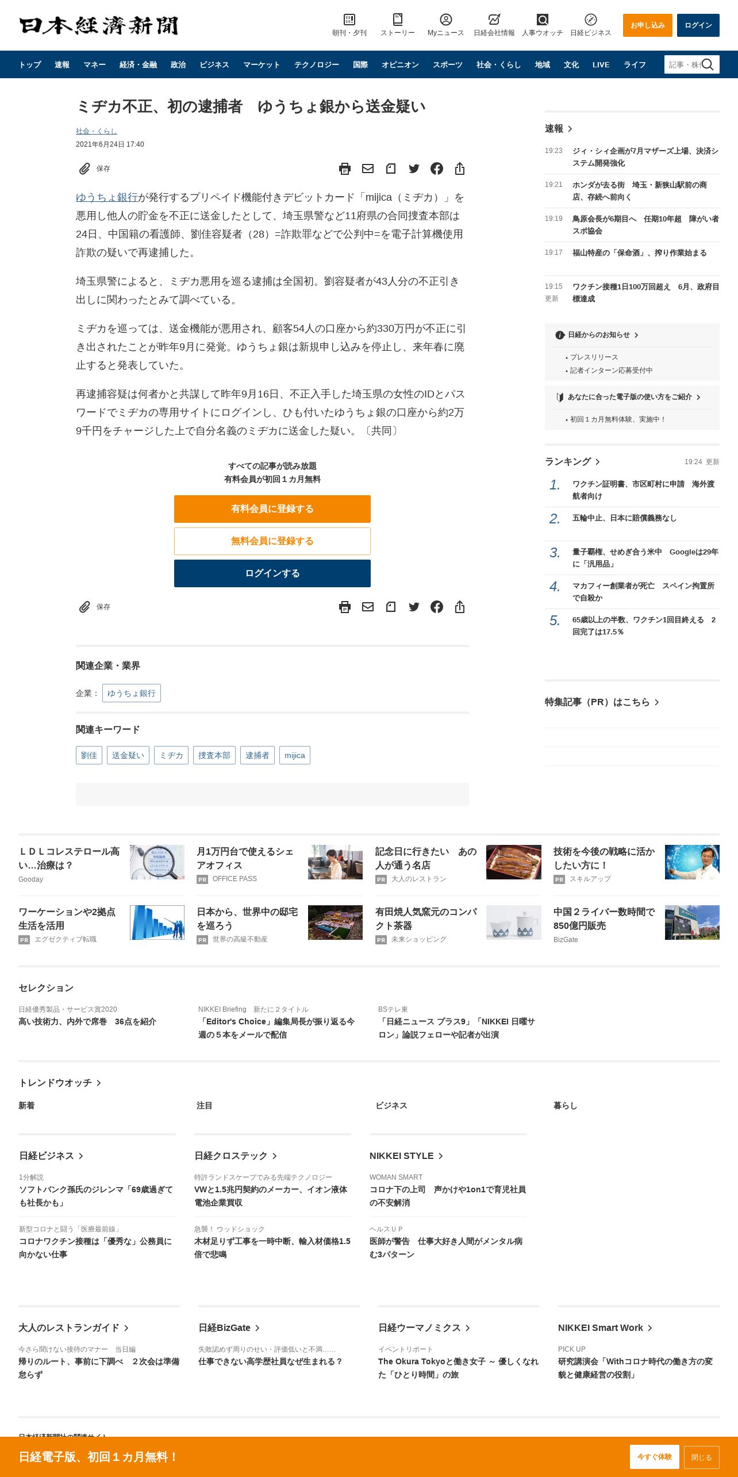Image resolution: width=738 pixels, height=1477 pixels.
Task: Click the top print icon above the article
Action: point(345,169)
